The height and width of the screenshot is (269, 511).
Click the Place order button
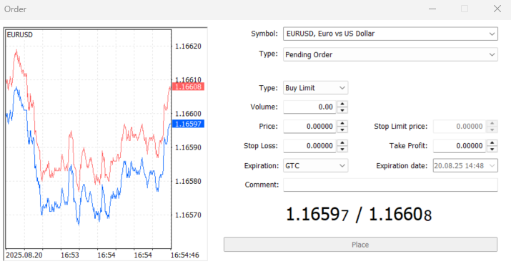click(360, 245)
